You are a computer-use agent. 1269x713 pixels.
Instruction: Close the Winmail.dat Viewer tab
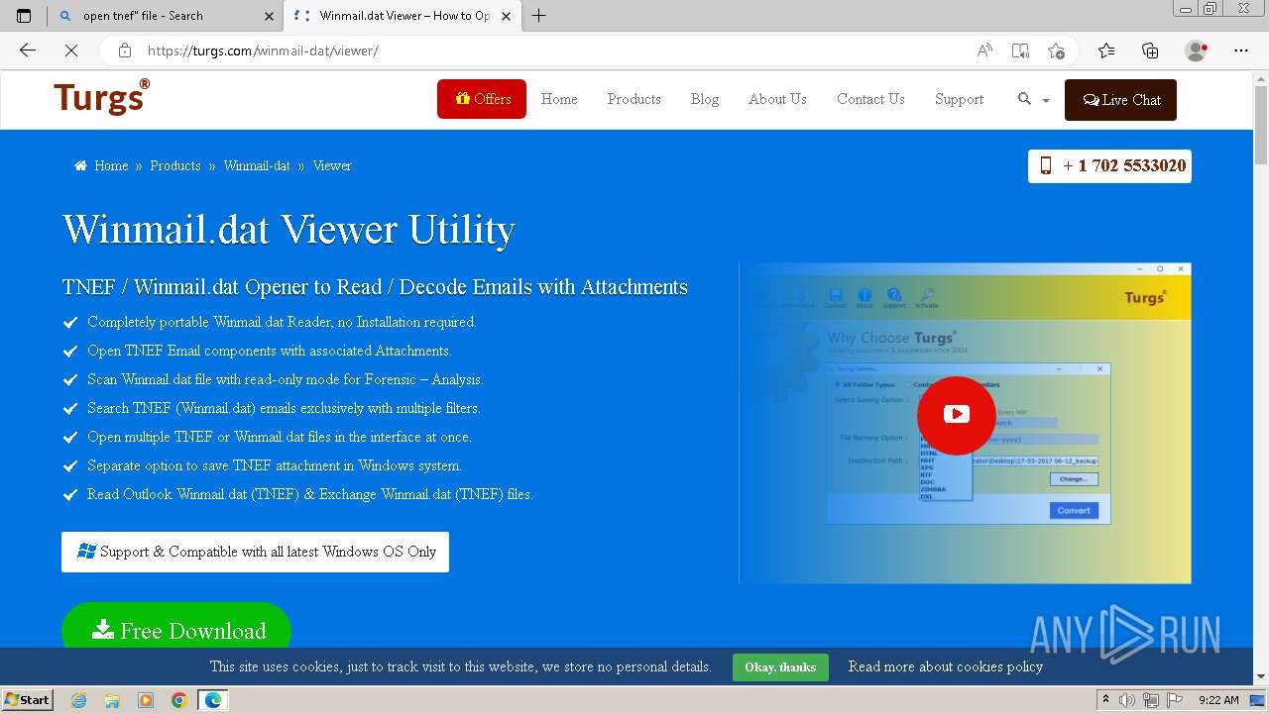click(x=507, y=16)
